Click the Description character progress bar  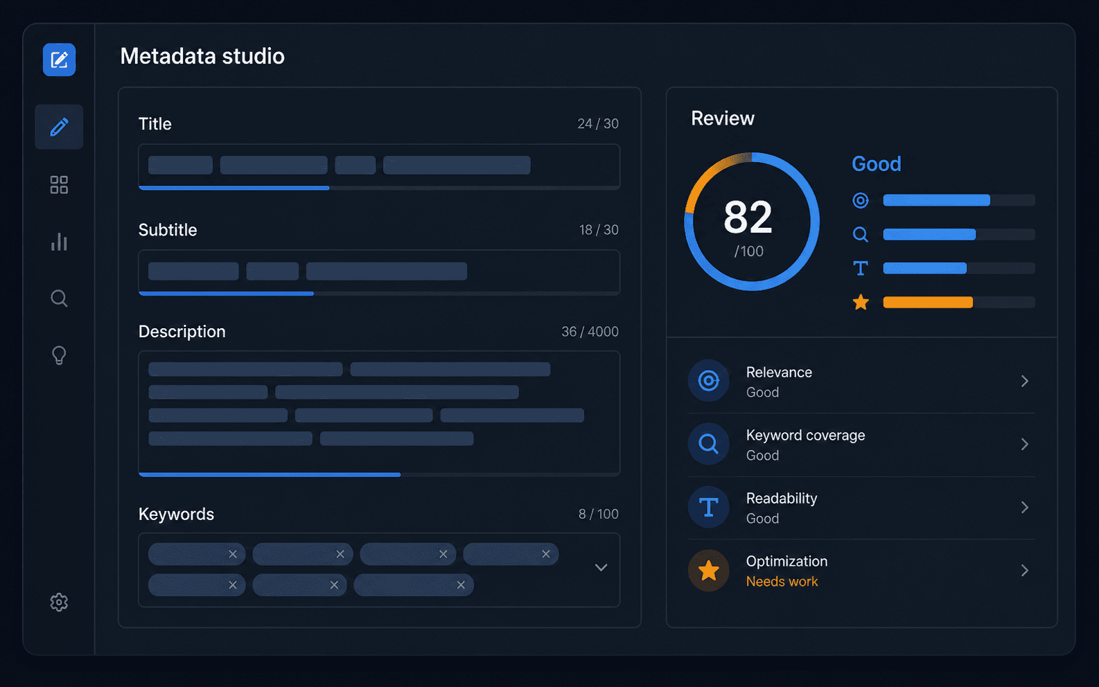[379, 474]
